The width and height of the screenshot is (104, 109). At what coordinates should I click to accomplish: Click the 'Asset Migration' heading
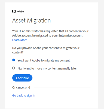click(x=31, y=20)
